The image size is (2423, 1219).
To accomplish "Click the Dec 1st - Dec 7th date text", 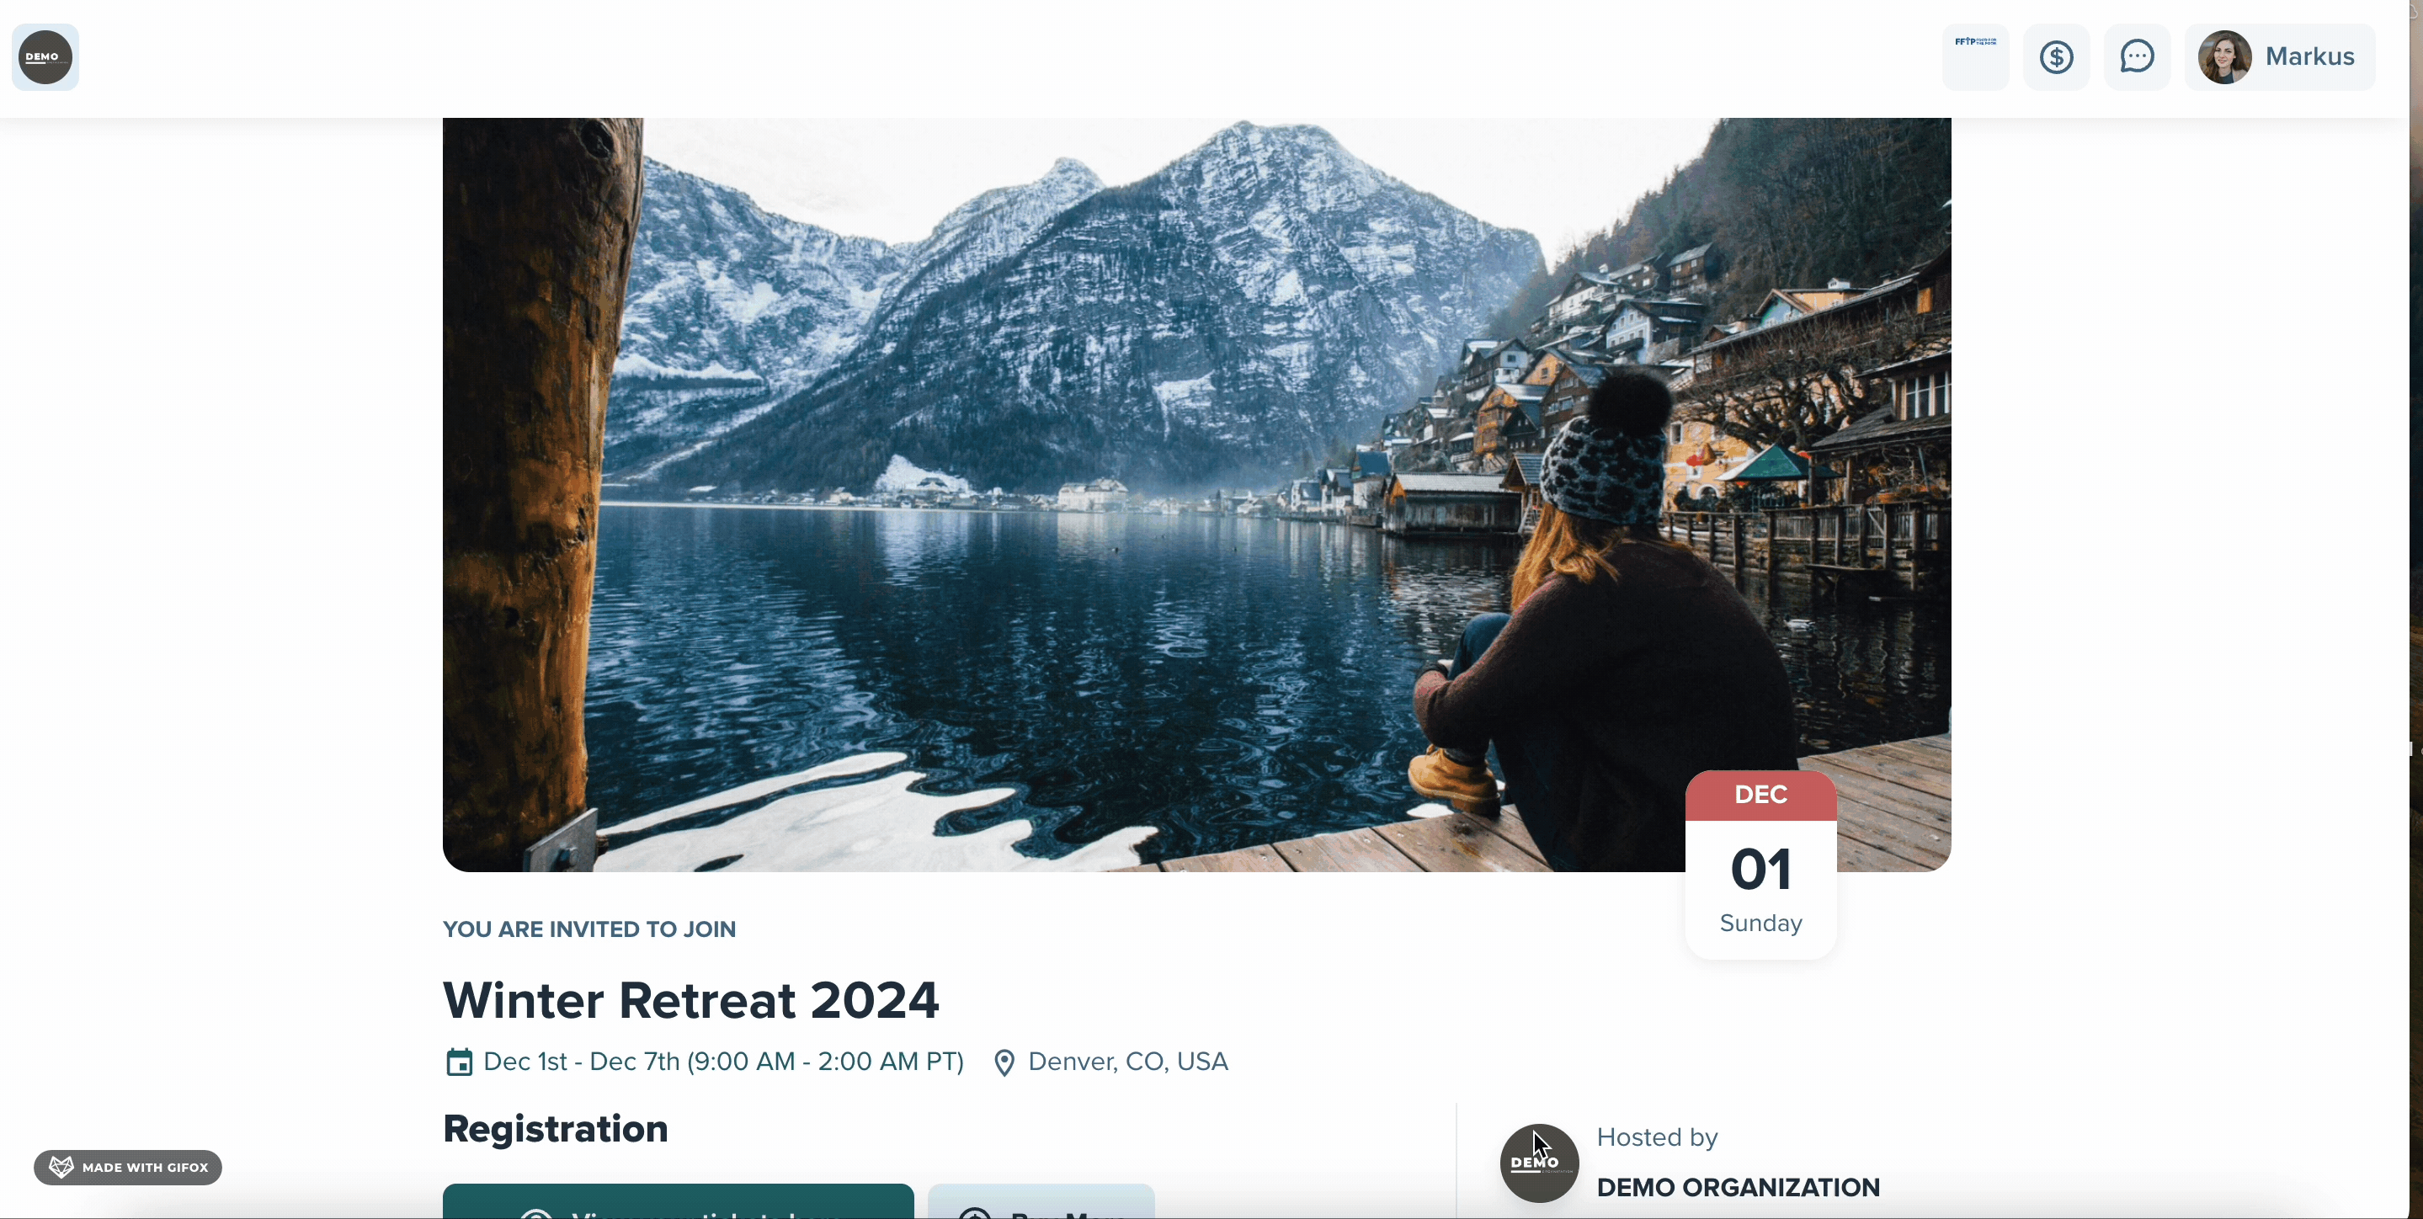I will [x=723, y=1062].
